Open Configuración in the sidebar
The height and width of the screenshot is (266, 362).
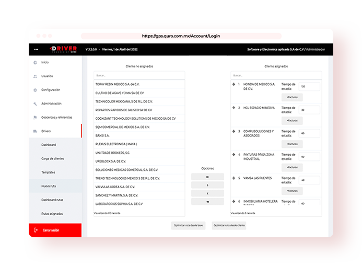[x=55, y=90]
